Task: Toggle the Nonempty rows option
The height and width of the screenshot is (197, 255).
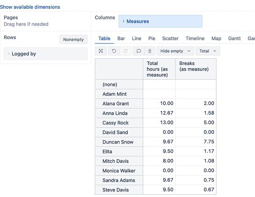Action: tap(73, 39)
